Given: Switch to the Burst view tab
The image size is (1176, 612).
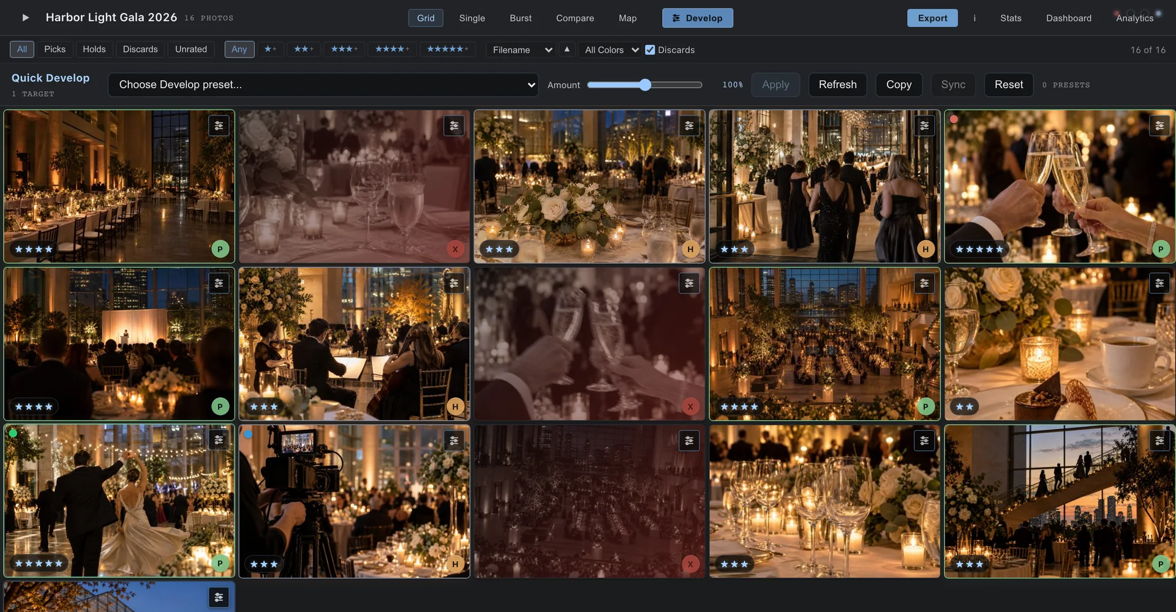Looking at the screenshot, I should coord(521,18).
